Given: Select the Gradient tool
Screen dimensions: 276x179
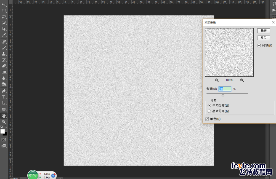Looking at the screenshot, I should (4, 72).
